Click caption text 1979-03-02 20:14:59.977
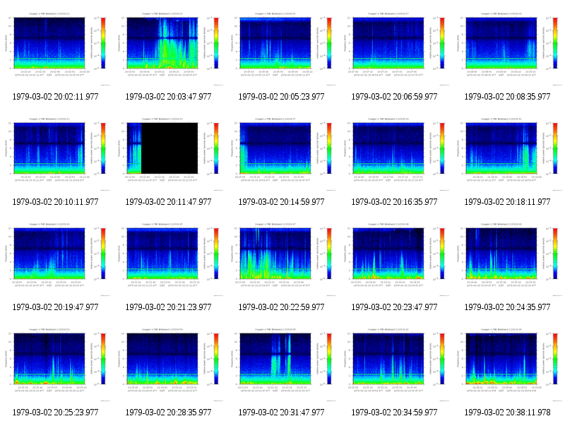 [281, 202]
